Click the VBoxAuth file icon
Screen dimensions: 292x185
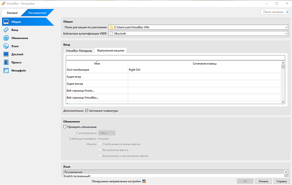[111, 33]
